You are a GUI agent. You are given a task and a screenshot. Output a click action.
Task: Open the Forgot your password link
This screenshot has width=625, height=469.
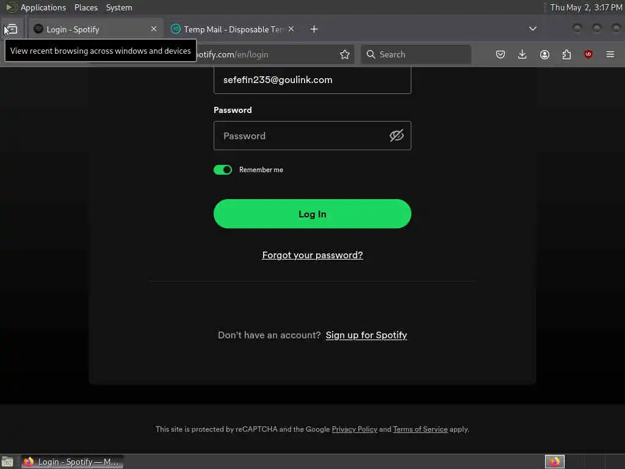[312, 255]
